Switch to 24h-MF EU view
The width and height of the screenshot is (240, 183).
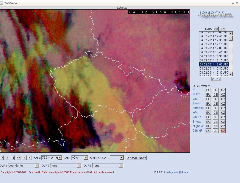click(208, 131)
